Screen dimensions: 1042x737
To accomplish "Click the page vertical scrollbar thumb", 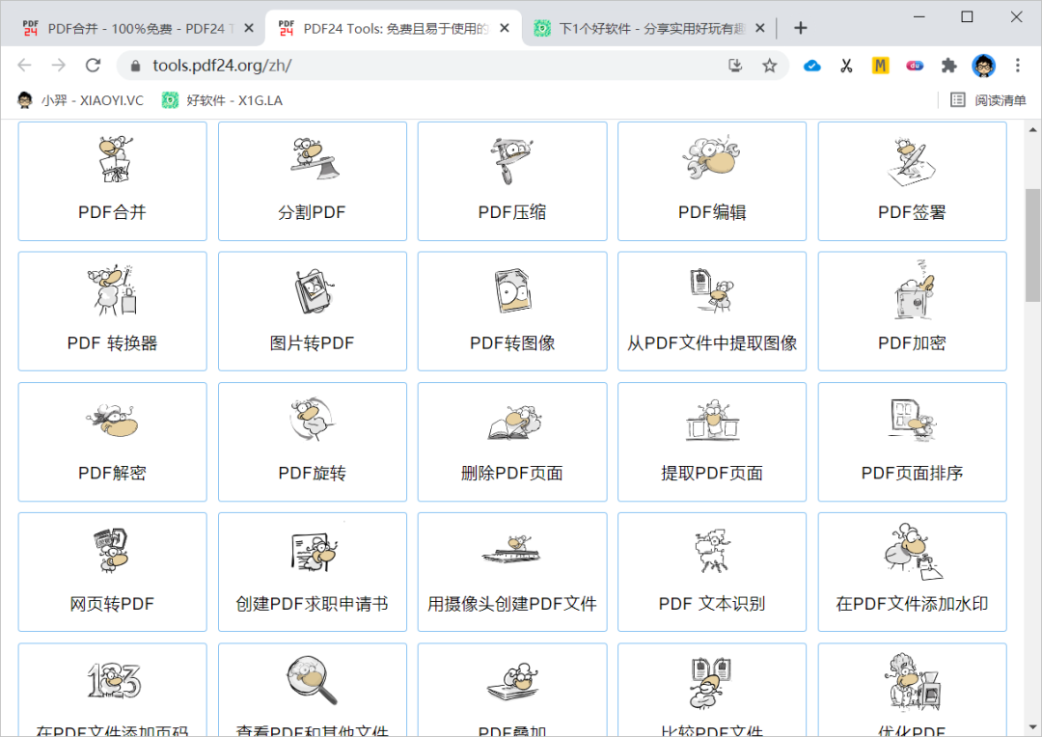I will [1032, 245].
